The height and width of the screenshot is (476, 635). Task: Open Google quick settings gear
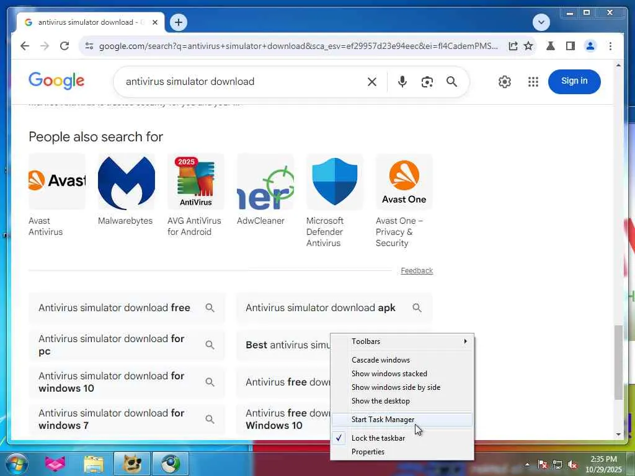505,82
